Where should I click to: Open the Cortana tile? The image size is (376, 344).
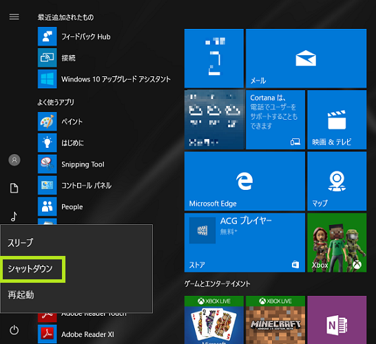275,120
